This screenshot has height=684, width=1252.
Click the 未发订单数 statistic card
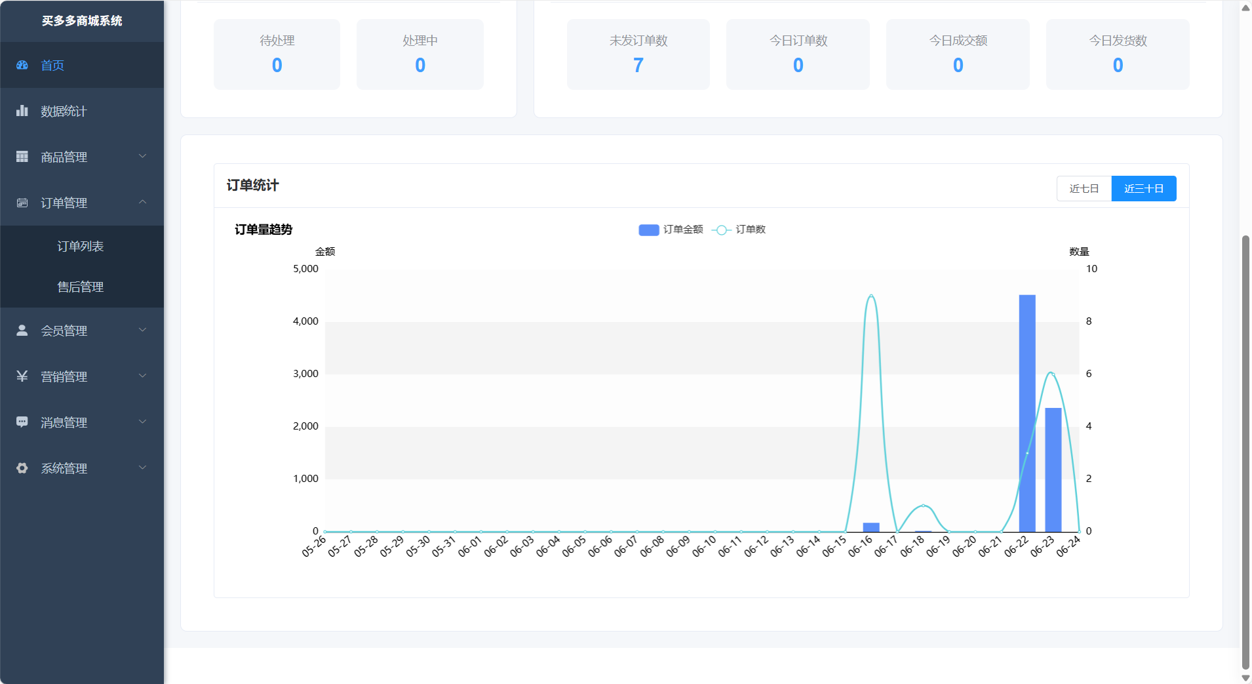coord(638,54)
